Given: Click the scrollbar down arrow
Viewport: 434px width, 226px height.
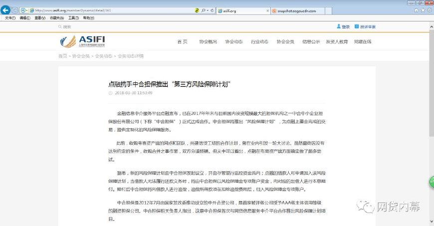Looking at the screenshot, I should [431, 222].
